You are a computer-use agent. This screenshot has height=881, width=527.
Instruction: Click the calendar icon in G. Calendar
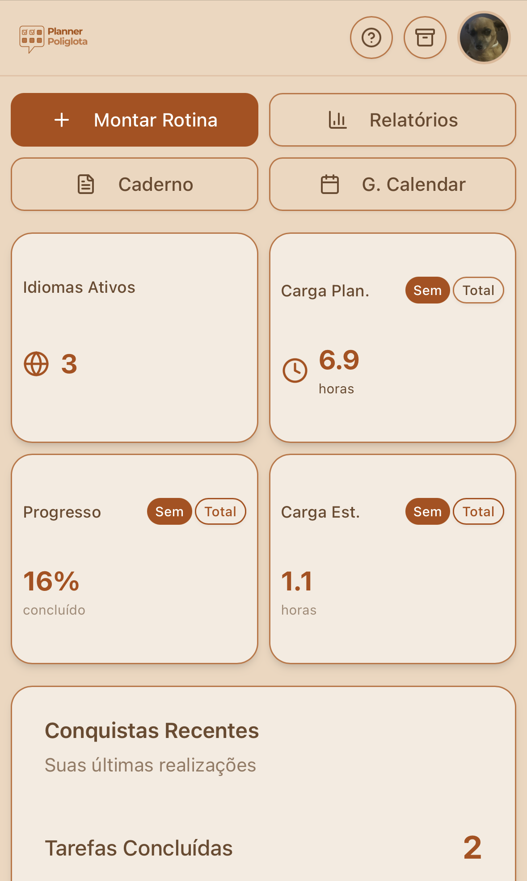pyautogui.click(x=330, y=184)
